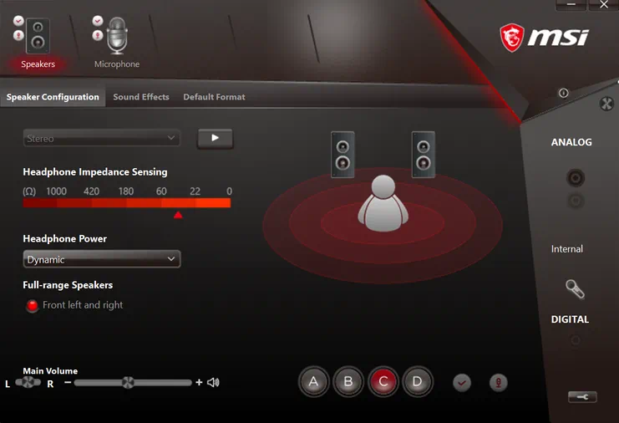619x423 pixels.
Task: Switch to Speaker Configuration tab
Action: [53, 97]
